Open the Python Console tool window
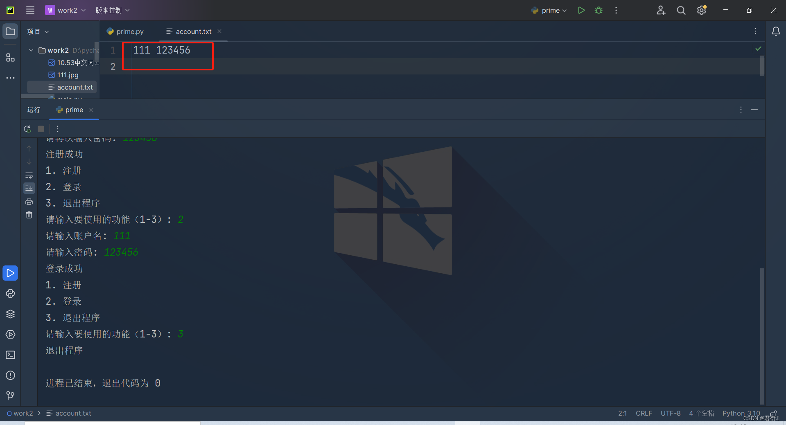The width and height of the screenshot is (786, 425). tap(10, 293)
